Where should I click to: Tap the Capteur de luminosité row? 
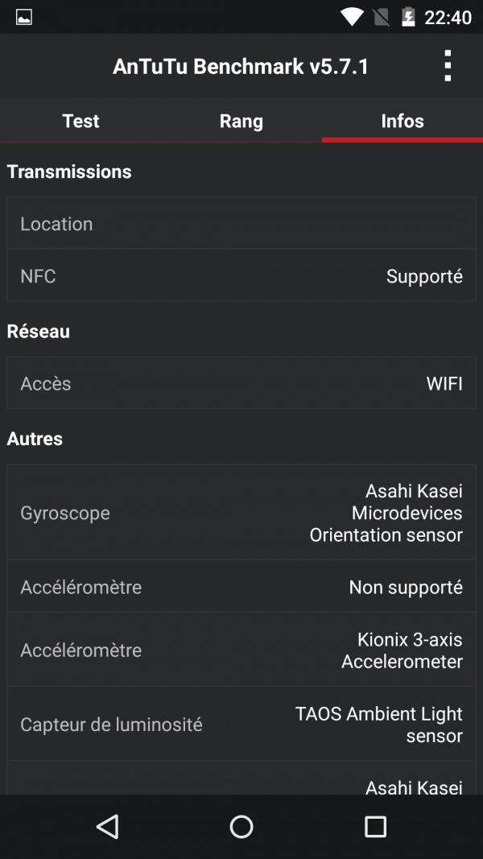coord(242,725)
